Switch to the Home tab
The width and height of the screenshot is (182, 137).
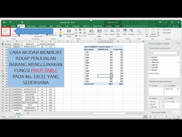coord(13,26)
